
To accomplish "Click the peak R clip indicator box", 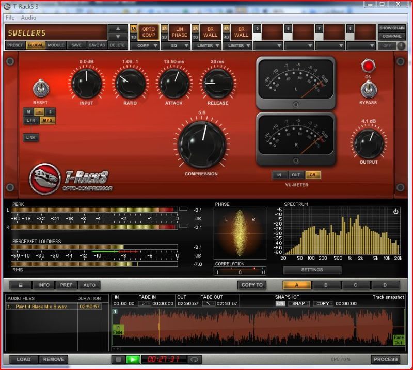I will click(x=183, y=226).
